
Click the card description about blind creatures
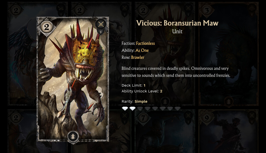tap(176, 72)
